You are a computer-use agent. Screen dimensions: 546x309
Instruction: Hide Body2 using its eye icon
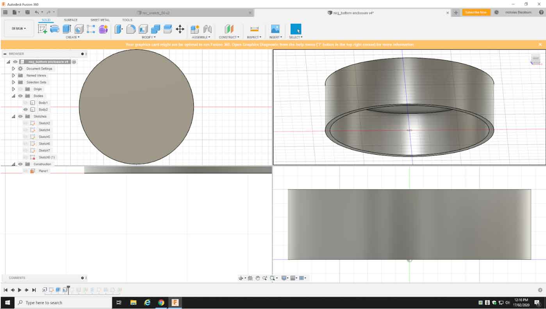(x=26, y=110)
